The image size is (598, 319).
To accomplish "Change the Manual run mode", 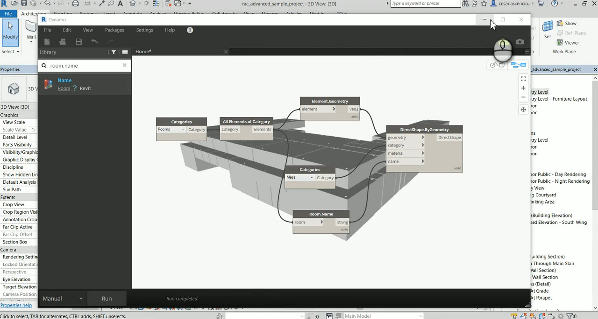I will click(62, 298).
